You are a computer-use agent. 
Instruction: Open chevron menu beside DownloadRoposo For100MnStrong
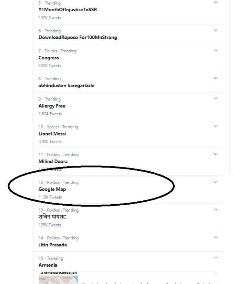pyautogui.click(x=216, y=30)
